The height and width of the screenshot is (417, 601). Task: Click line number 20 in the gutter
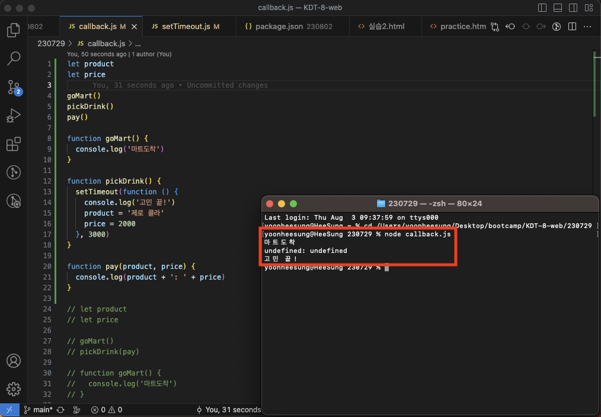click(x=47, y=266)
